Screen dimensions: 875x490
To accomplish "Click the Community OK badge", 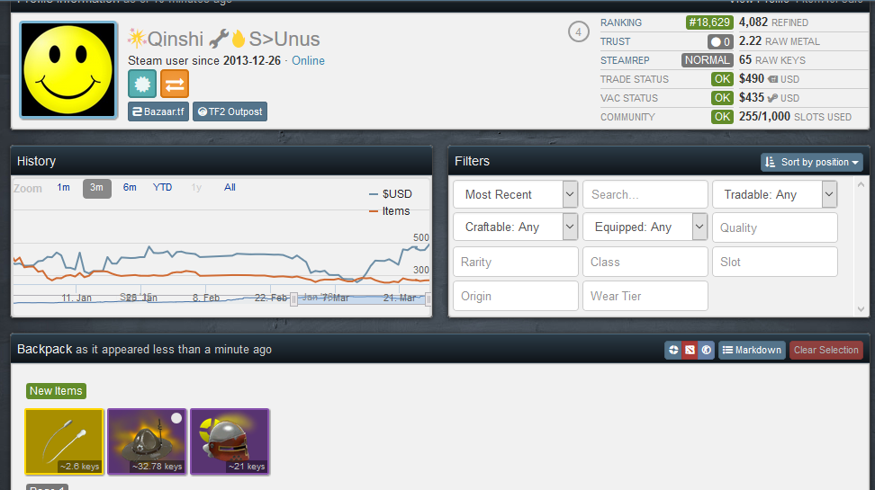I will [x=722, y=117].
